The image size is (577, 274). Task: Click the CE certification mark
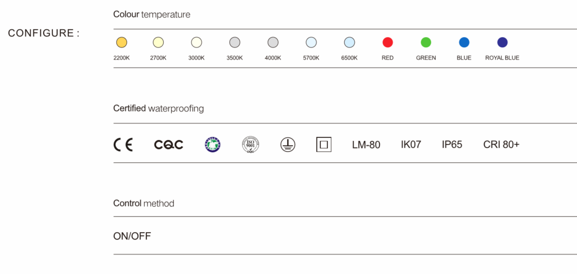click(x=123, y=145)
